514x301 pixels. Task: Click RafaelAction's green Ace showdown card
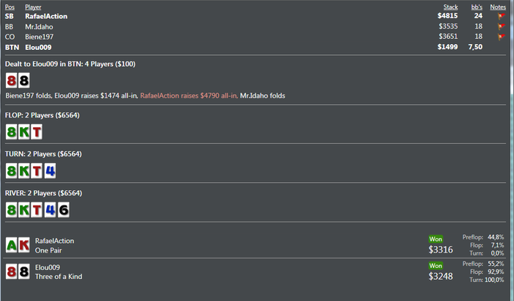(x=11, y=245)
